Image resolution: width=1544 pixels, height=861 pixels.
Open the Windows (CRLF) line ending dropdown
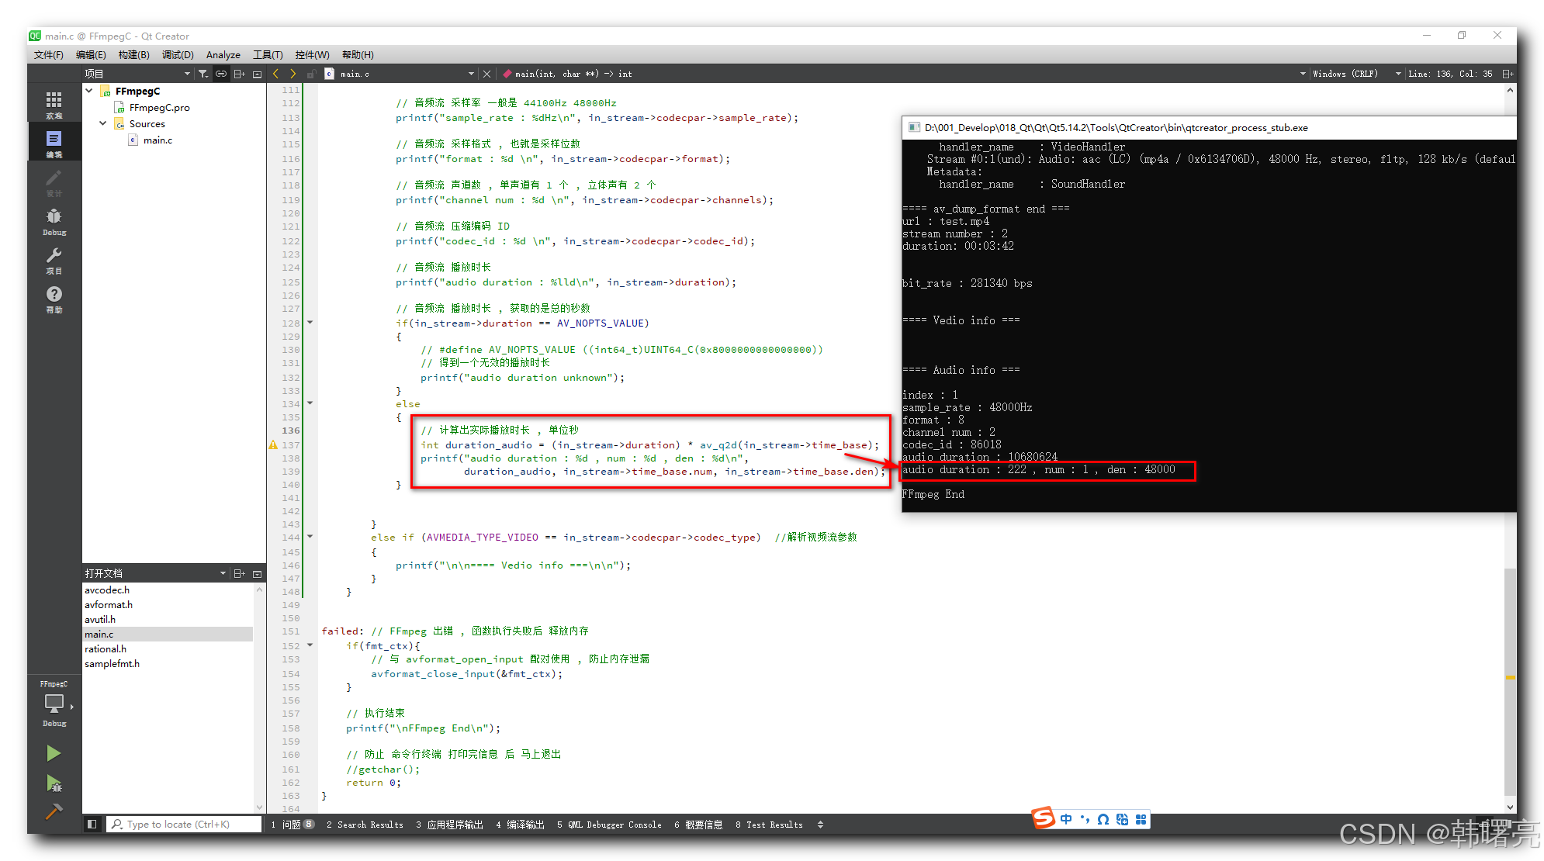tap(1356, 74)
